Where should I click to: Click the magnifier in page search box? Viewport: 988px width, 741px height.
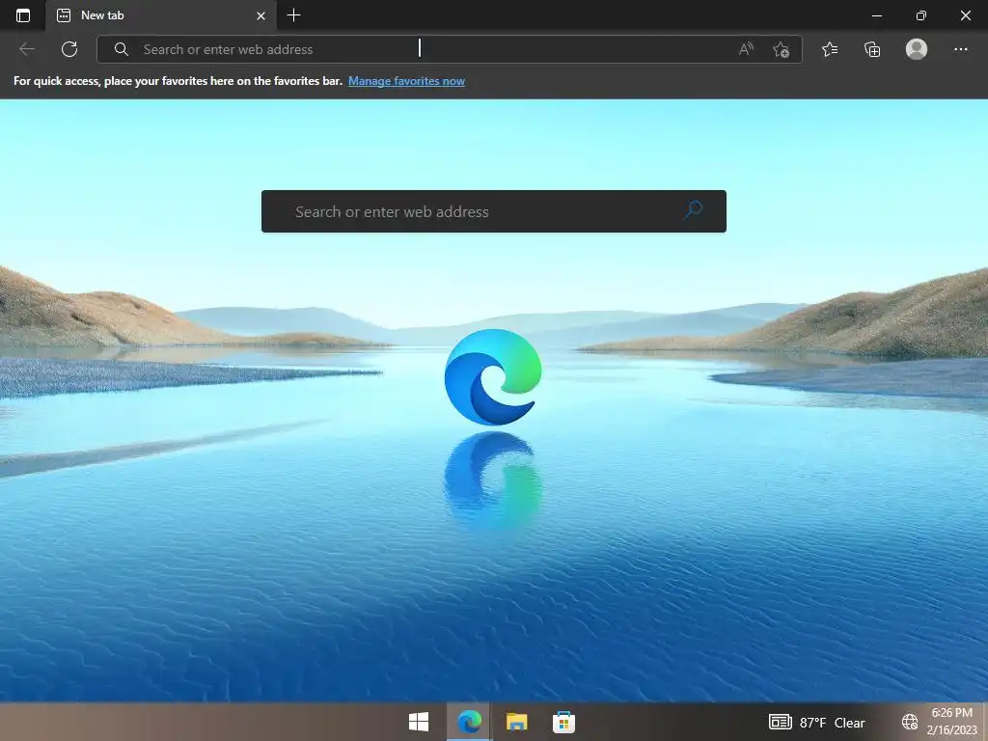click(x=693, y=209)
